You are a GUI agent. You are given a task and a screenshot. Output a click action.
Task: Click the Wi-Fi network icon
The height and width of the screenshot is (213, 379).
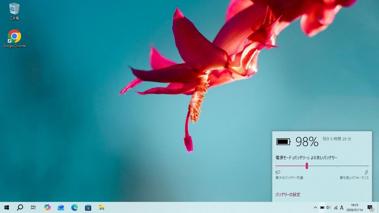[x=336, y=208]
